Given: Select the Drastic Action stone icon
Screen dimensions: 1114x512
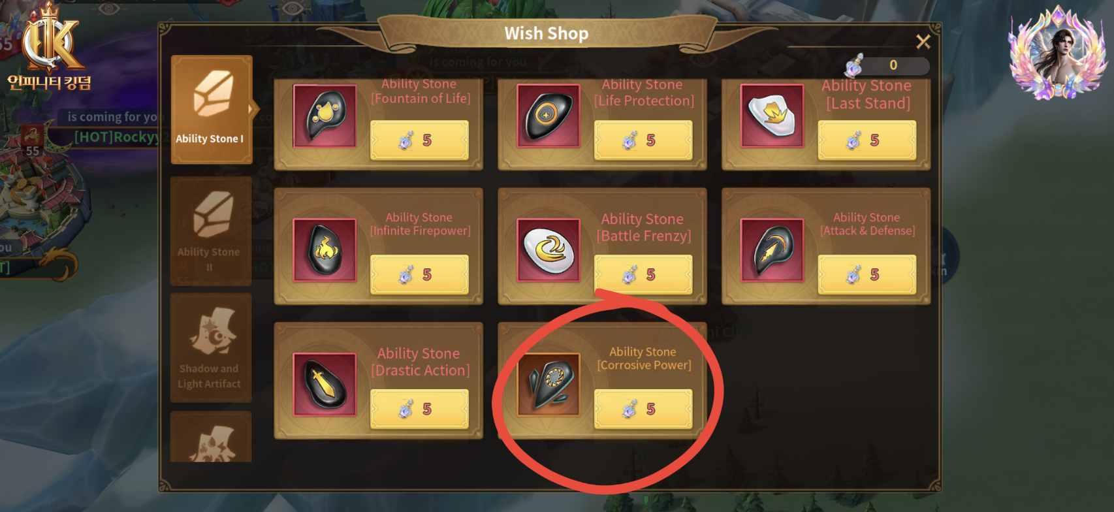Looking at the screenshot, I should point(325,385).
